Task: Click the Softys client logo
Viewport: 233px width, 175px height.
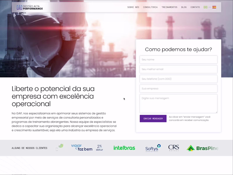Action: point(153,148)
